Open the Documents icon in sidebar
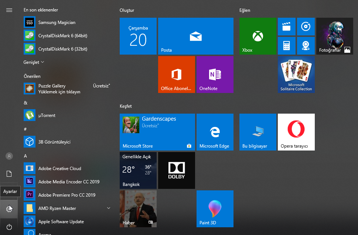358x235 pixels. [9, 174]
